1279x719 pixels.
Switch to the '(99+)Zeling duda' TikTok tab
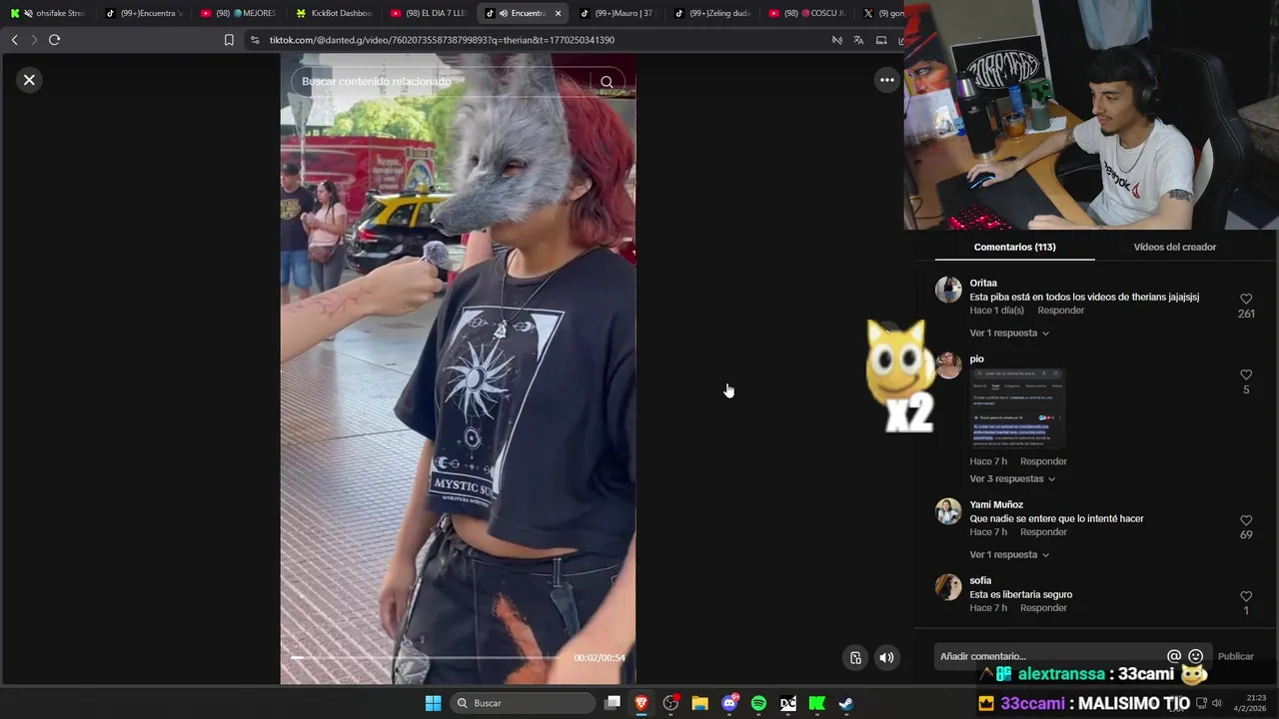point(712,13)
